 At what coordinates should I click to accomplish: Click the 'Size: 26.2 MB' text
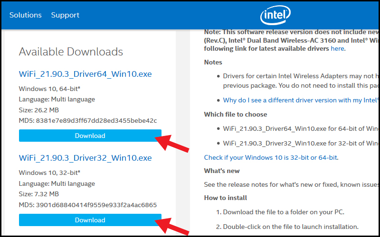pyautogui.click(x=39, y=110)
